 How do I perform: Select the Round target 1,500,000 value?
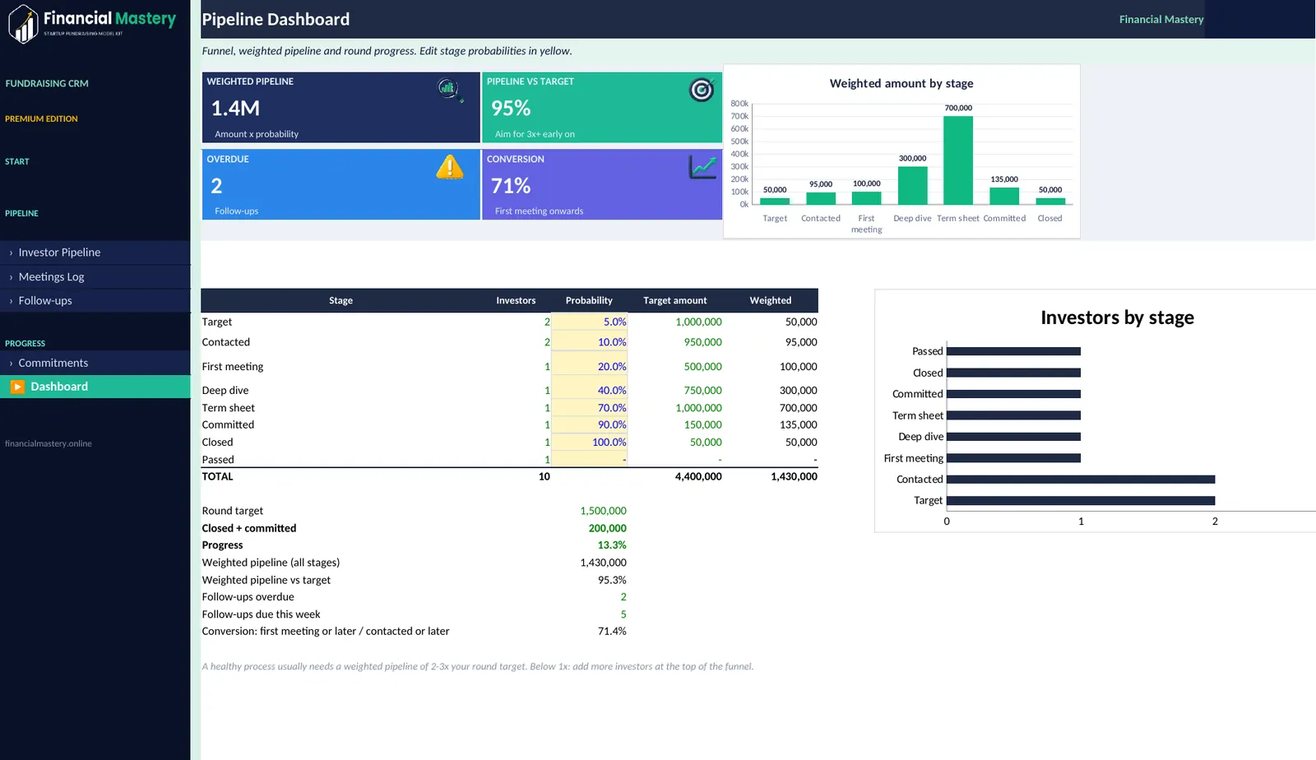[603, 511]
